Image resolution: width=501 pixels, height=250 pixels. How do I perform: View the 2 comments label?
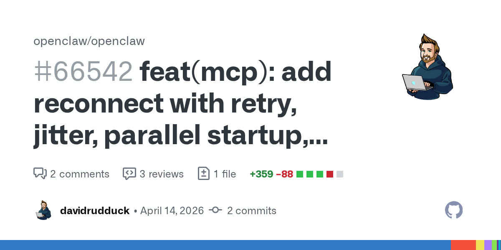click(x=79, y=174)
